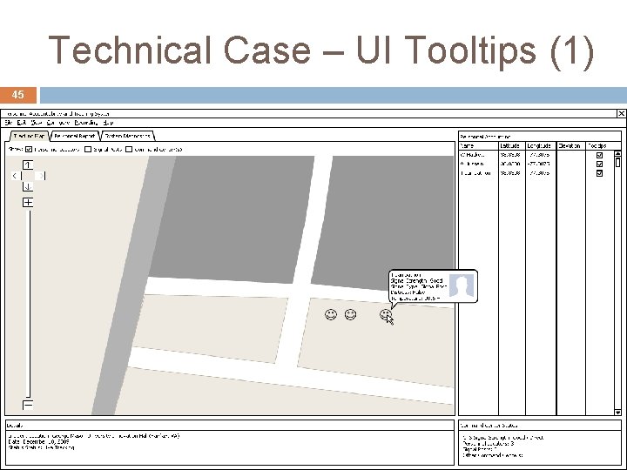Select the leftmost smiley personnel marker
Screen dimensions: 627x470
pos(331,314)
